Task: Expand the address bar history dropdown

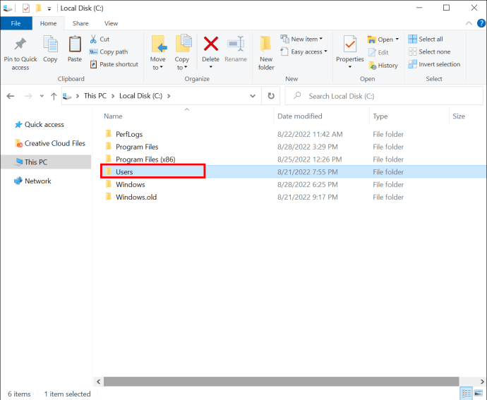Action: (253, 96)
